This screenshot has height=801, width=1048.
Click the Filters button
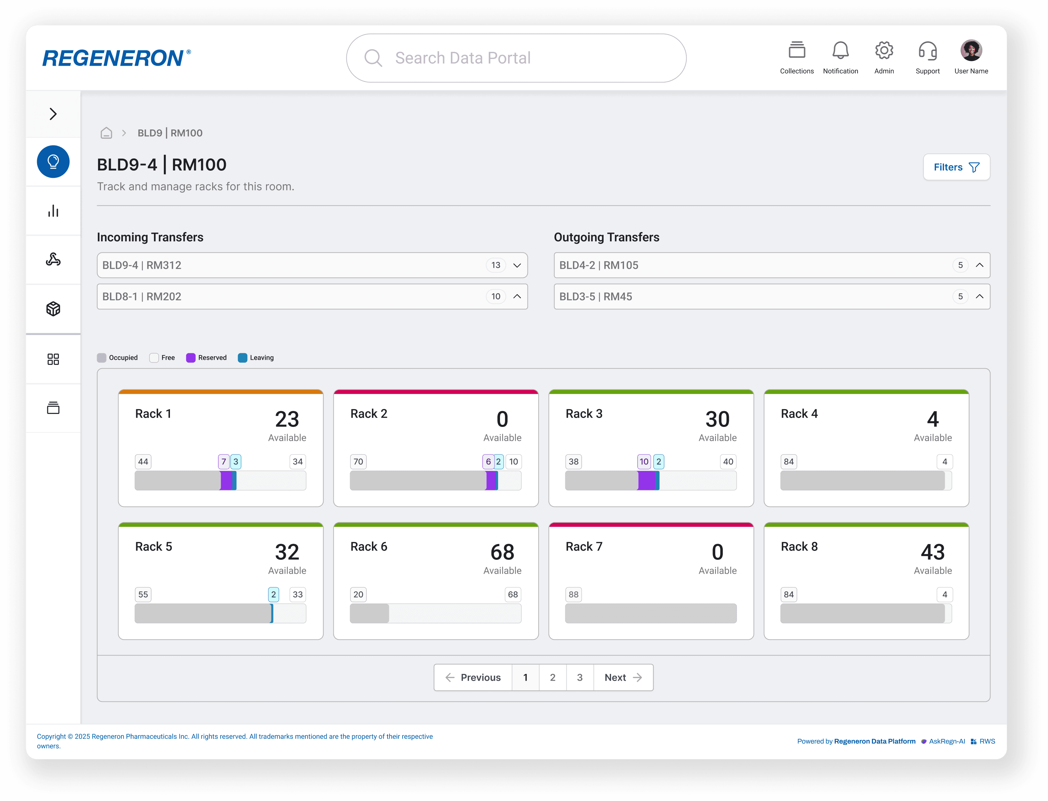[x=956, y=167]
